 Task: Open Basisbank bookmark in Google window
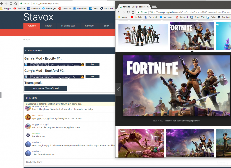click(224, 17)
